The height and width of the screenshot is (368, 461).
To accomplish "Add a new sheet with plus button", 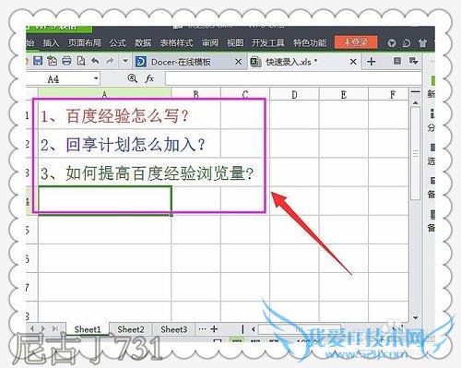I will coord(214,329).
